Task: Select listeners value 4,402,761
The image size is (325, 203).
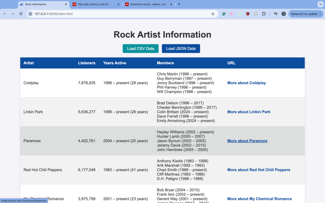Action: tap(87, 141)
